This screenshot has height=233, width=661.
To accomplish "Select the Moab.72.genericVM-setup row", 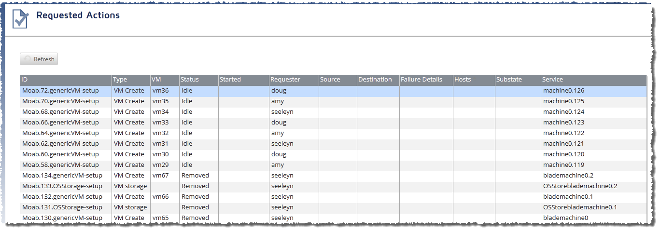I will (333, 91).
